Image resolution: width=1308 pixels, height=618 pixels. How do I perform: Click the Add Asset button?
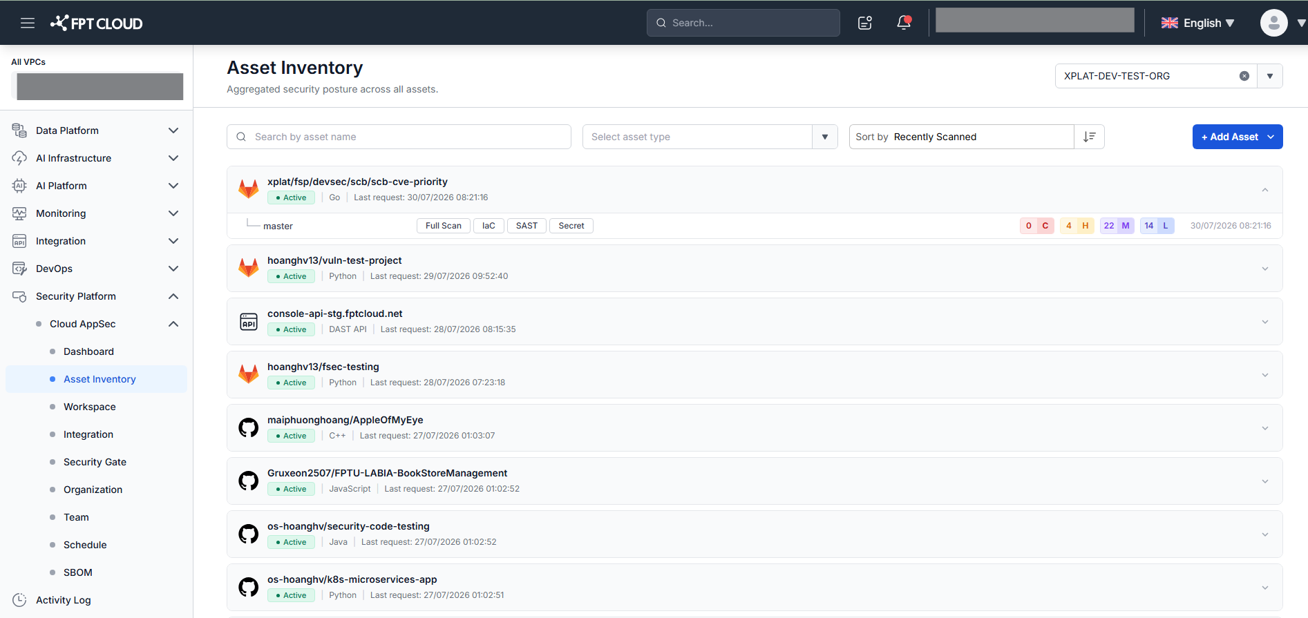point(1238,137)
